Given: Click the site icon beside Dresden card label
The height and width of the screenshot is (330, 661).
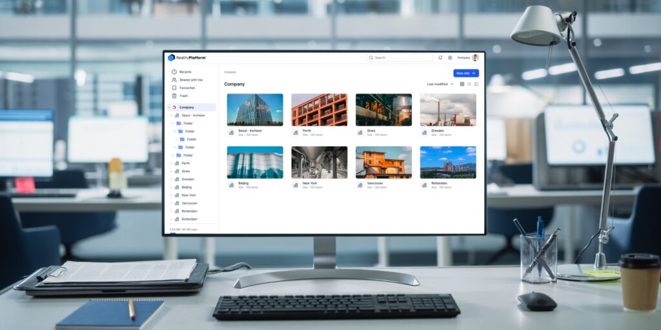Looking at the screenshot, I should point(425,132).
